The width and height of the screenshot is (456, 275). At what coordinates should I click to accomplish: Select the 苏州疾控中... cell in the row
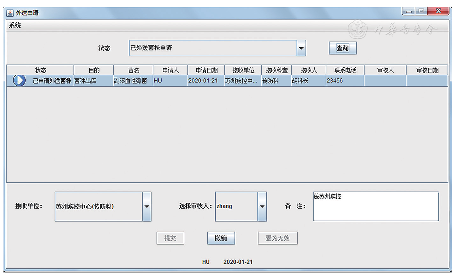pos(241,81)
